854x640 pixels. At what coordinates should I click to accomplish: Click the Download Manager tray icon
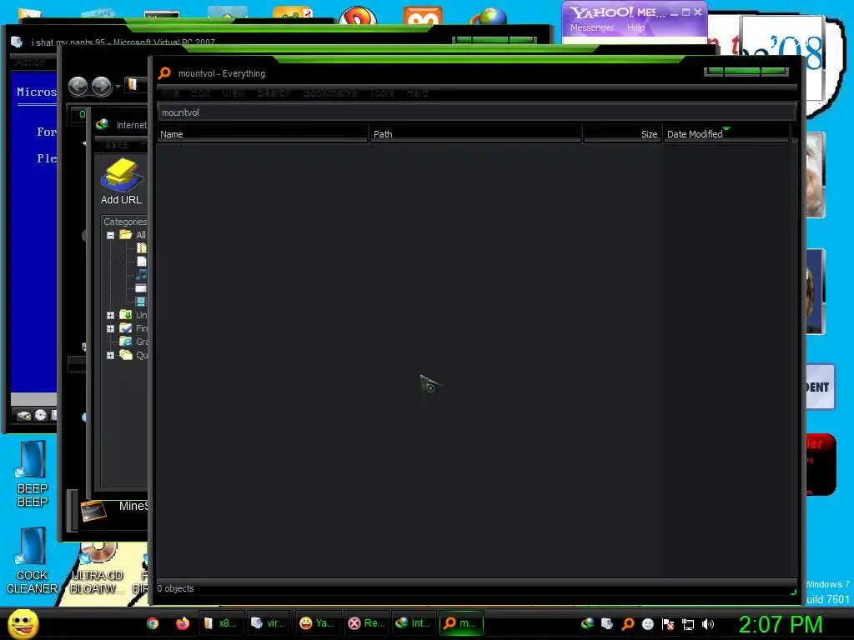coord(587,623)
